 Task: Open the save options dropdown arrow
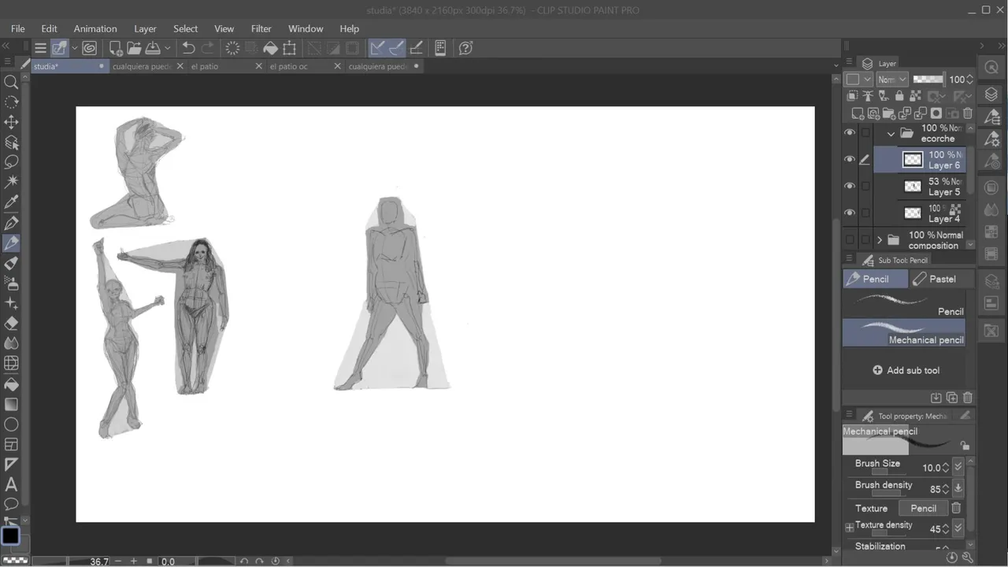click(167, 48)
